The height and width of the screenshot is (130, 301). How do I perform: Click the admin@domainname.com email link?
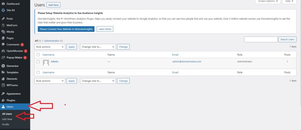[187, 61]
